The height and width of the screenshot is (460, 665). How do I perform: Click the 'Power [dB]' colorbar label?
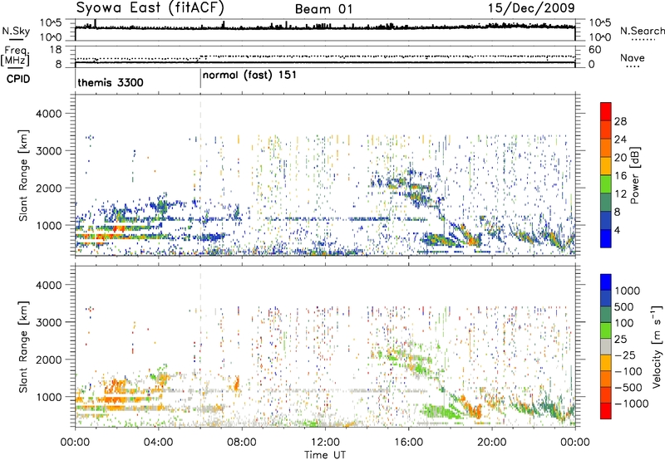(634, 175)
